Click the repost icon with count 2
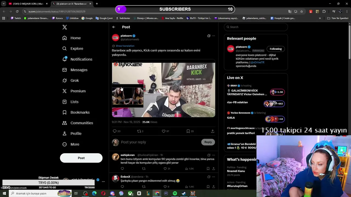 [139, 131]
